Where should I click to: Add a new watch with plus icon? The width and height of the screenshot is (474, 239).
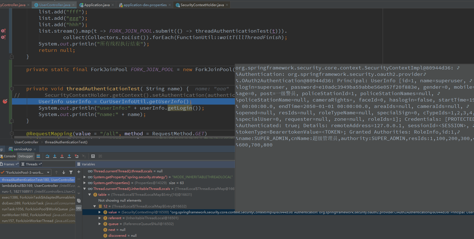click(79, 172)
